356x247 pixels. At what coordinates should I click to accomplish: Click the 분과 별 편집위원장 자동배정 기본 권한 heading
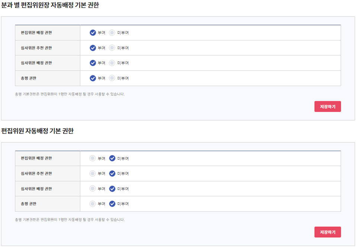50,6
